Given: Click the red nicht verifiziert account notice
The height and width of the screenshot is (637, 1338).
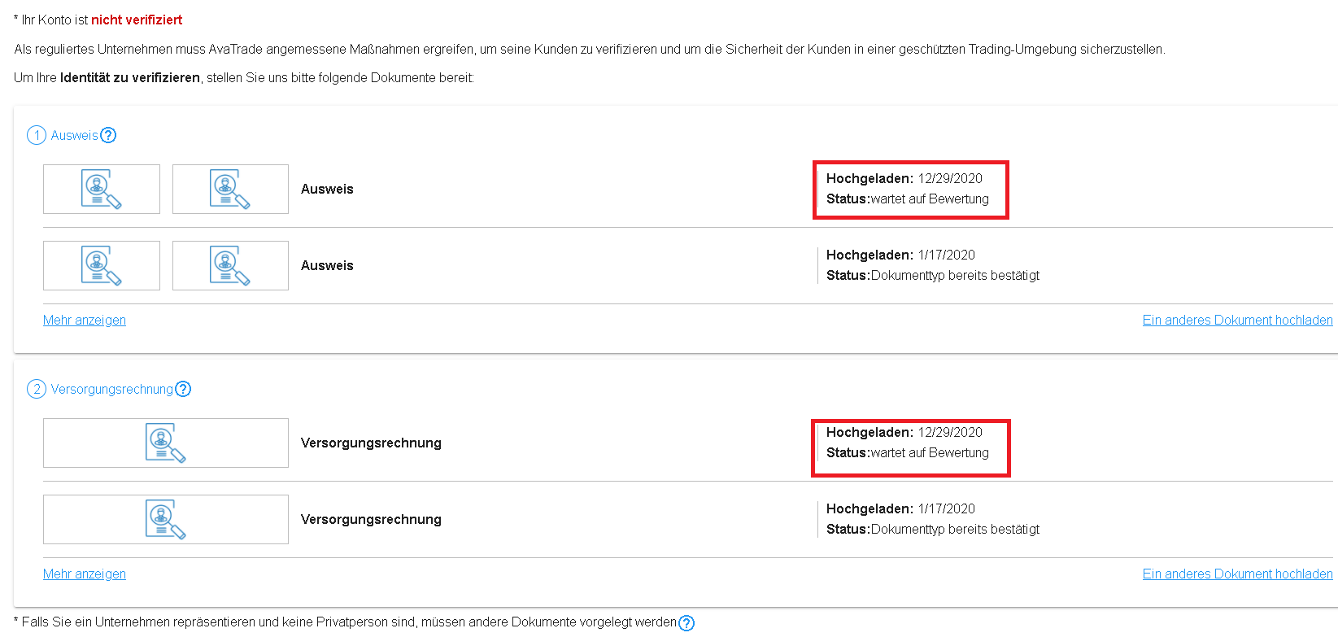Looking at the screenshot, I should pyautogui.click(x=137, y=20).
